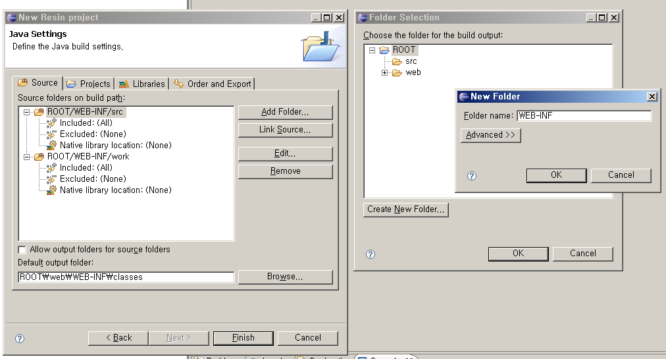Screen dimensions: 666x359
Task: Click Included filter icon under ROOT/WEB-INF/work
Action: coord(51,168)
